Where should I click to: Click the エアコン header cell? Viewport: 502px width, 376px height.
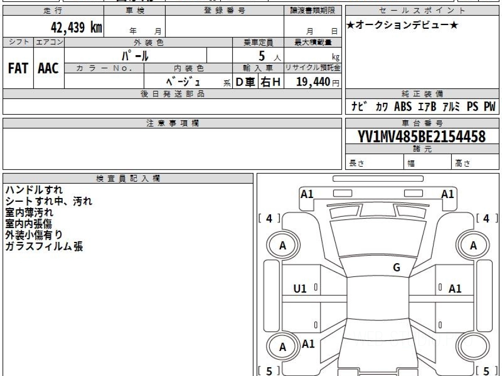[49, 42]
